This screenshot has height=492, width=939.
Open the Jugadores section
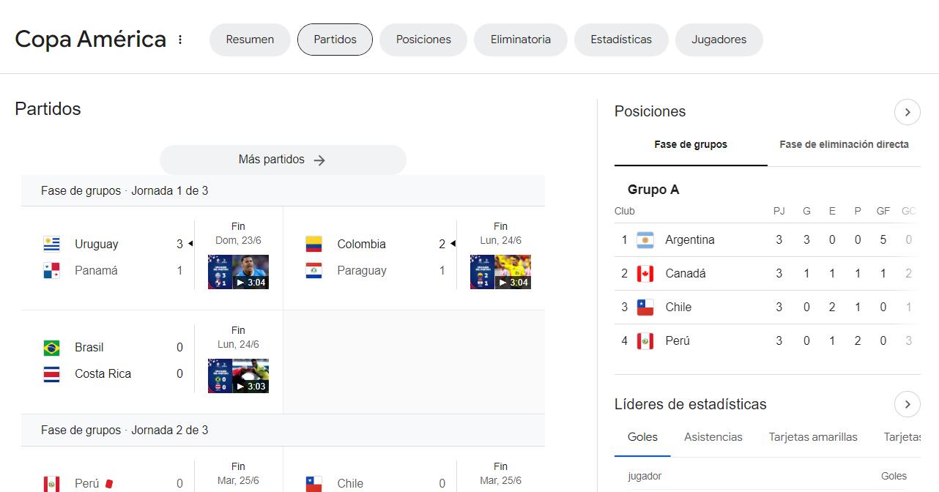coord(719,40)
